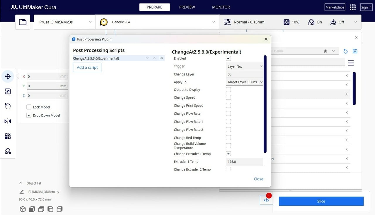Open Per Model Settings tool
The image size is (375, 215).
[8, 136]
